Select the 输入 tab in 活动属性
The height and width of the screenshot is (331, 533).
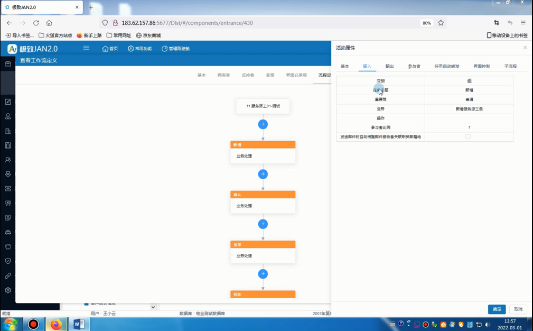(367, 66)
